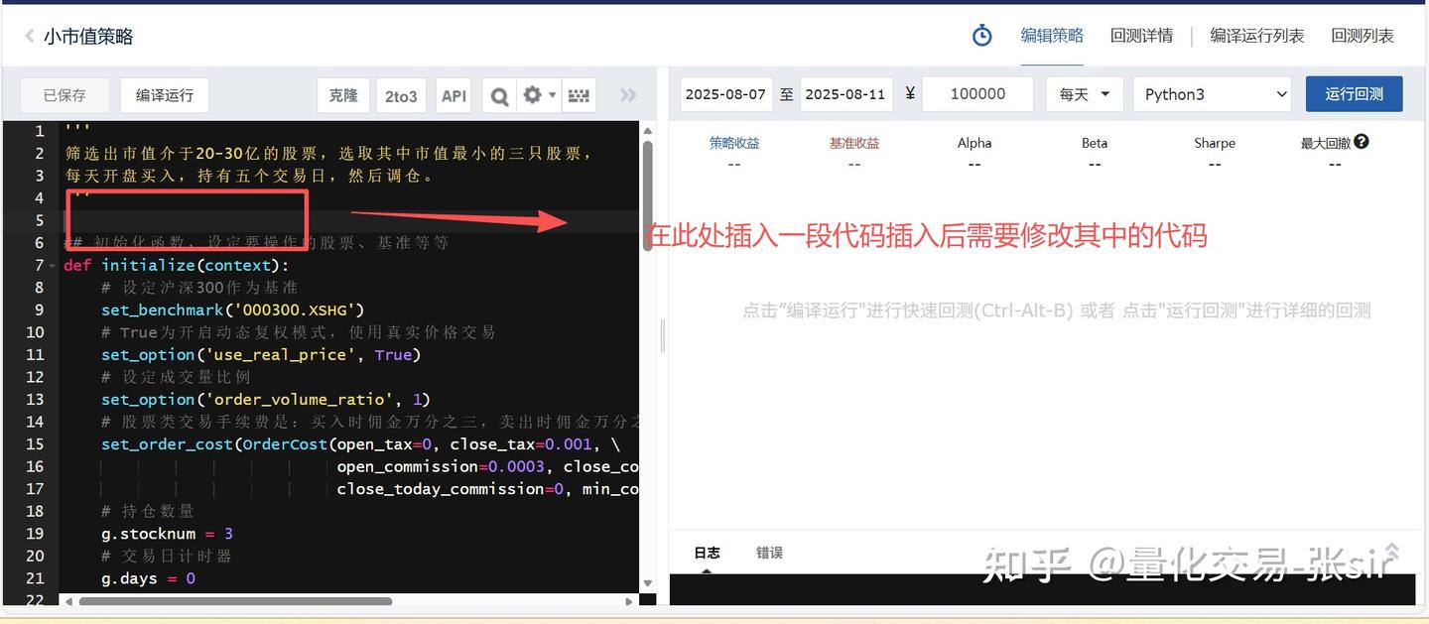Click the 小市值策略 strategy title

(88, 37)
